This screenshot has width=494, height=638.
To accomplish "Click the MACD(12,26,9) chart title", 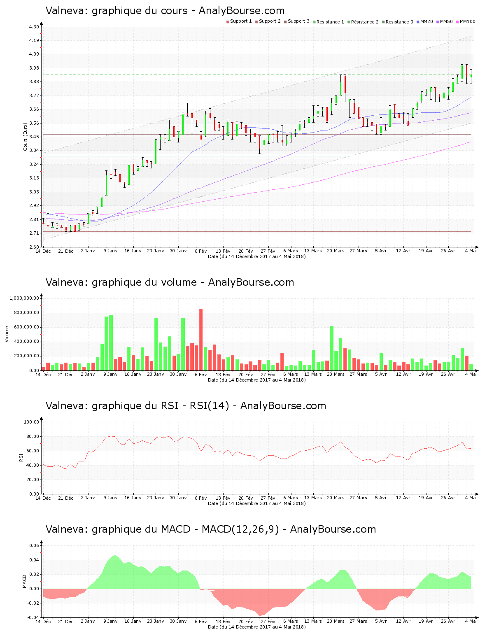I will tap(211, 529).
